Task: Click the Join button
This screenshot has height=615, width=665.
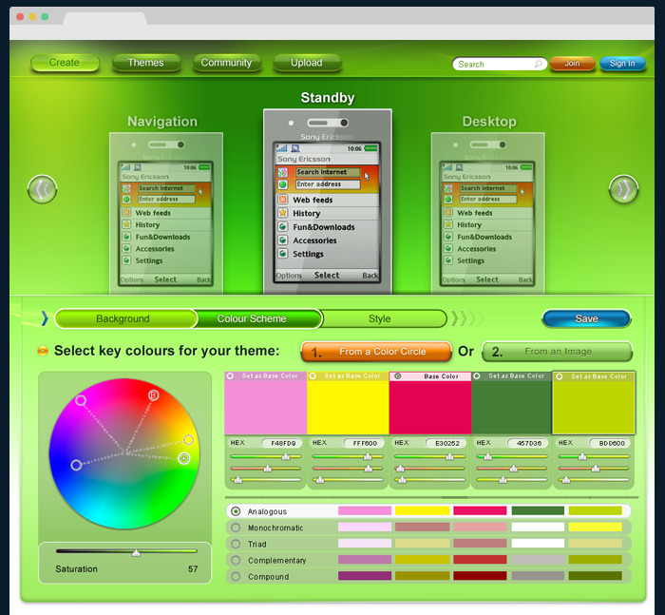Action: [573, 64]
